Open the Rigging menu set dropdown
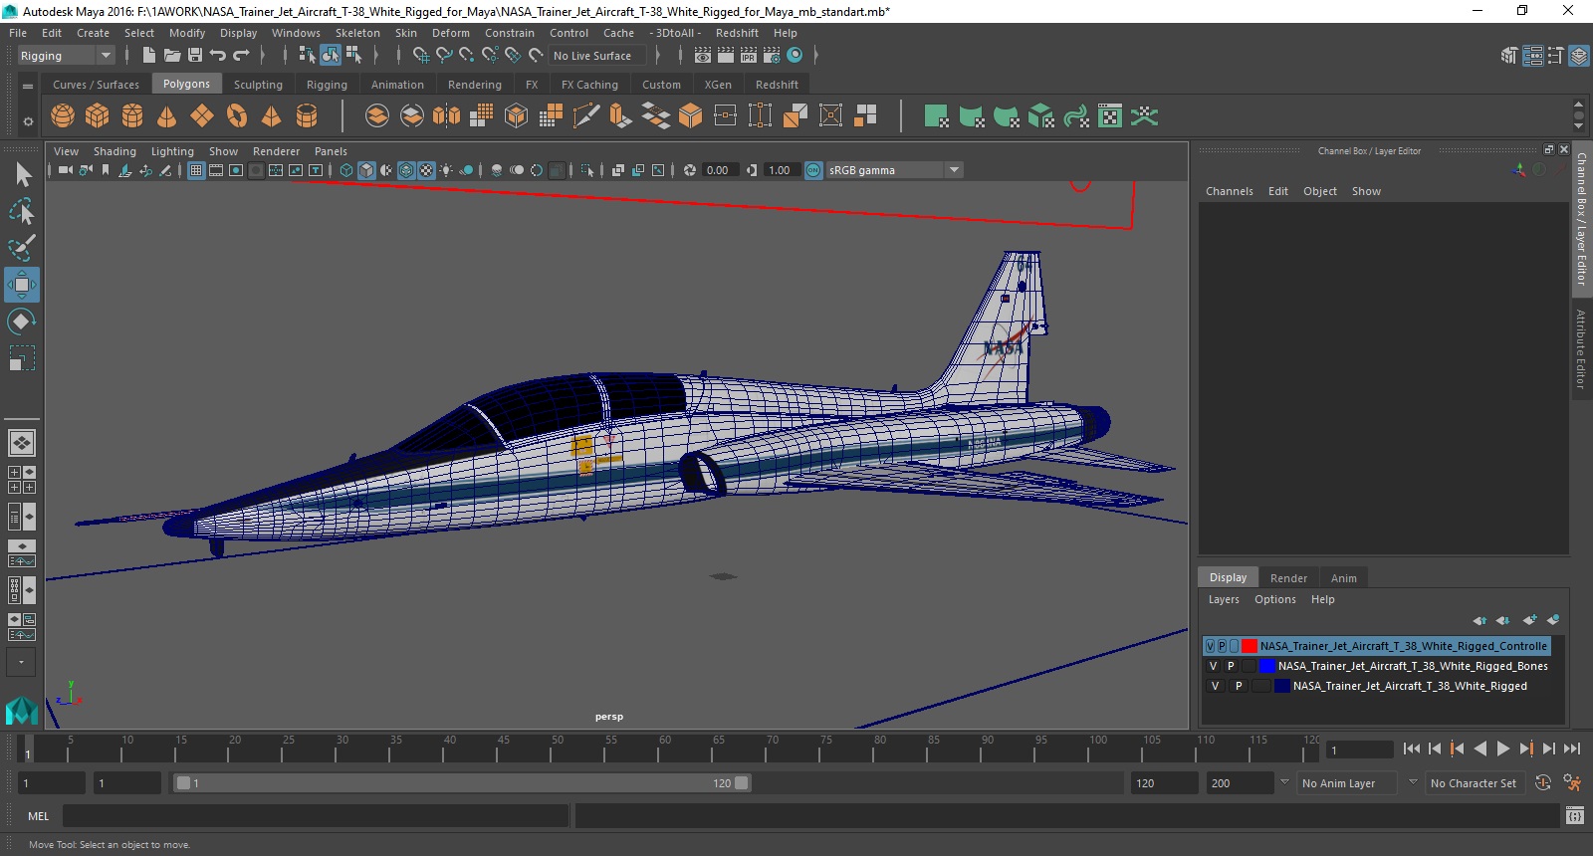This screenshot has height=856, width=1593. (x=66, y=56)
